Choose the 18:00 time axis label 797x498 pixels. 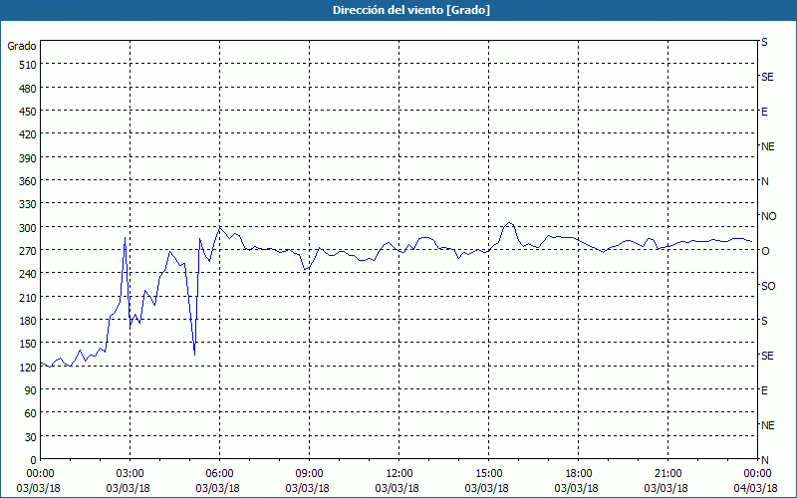click(579, 474)
